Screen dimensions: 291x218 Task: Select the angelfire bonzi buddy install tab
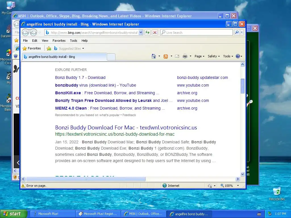(x=65, y=57)
